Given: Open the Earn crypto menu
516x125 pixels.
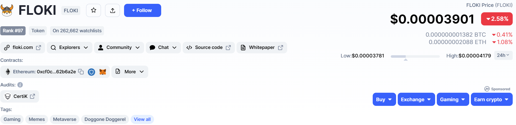Looking at the screenshot, I should click(x=492, y=99).
